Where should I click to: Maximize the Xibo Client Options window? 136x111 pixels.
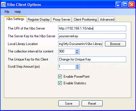(x=125, y=5)
